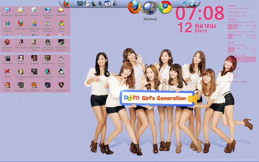The width and height of the screenshot is (259, 162).
Task: Open the dock settings gear icon
Action: tap(185, 4)
